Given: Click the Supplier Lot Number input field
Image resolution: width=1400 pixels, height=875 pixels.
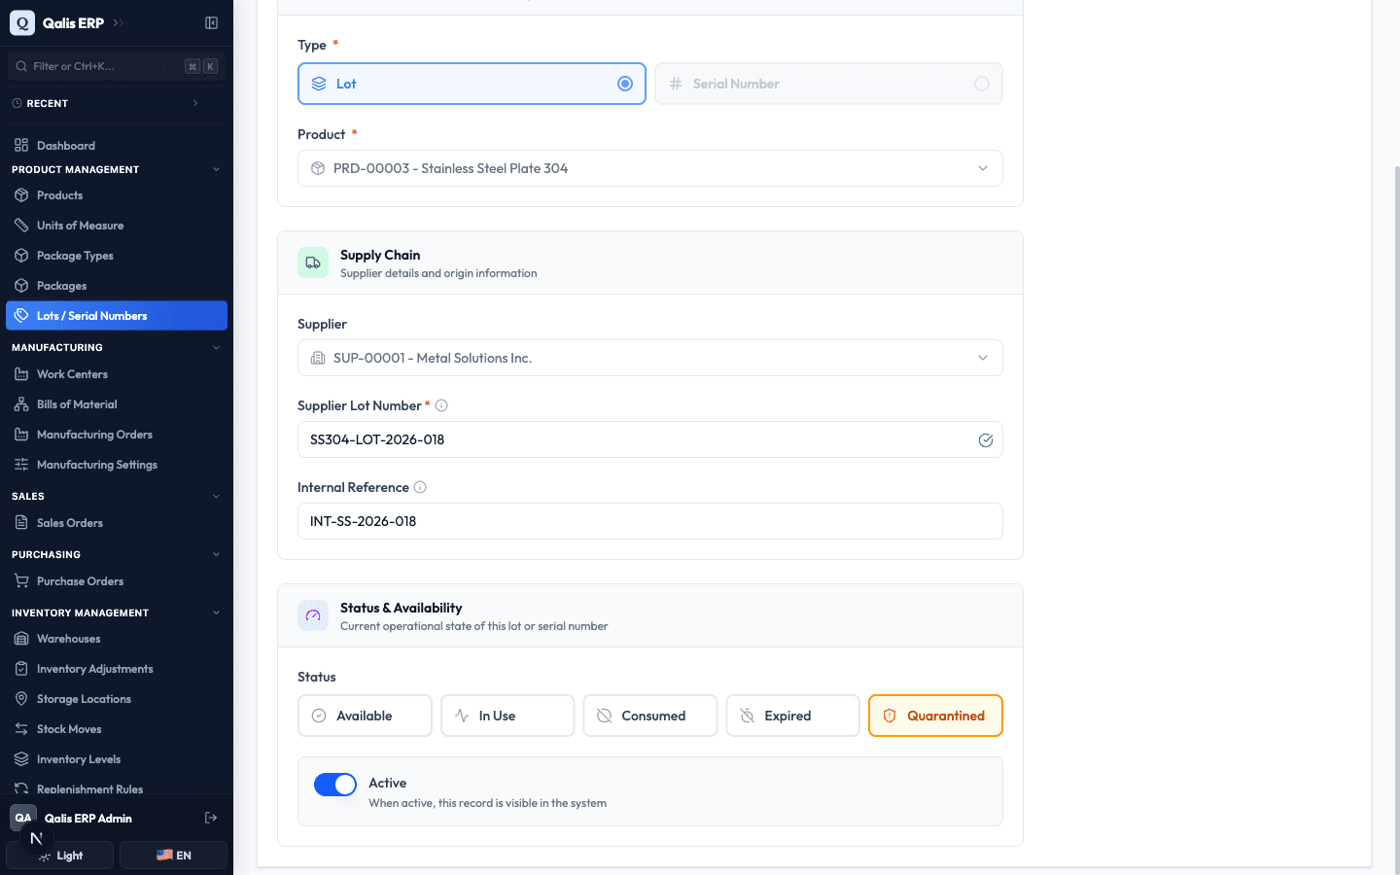Looking at the screenshot, I should tap(649, 439).
